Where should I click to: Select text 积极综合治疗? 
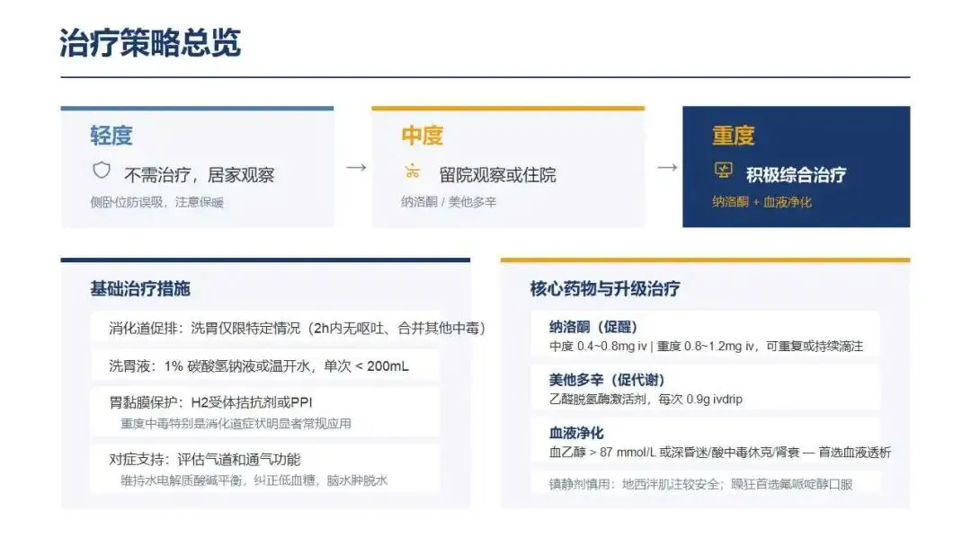797,175
